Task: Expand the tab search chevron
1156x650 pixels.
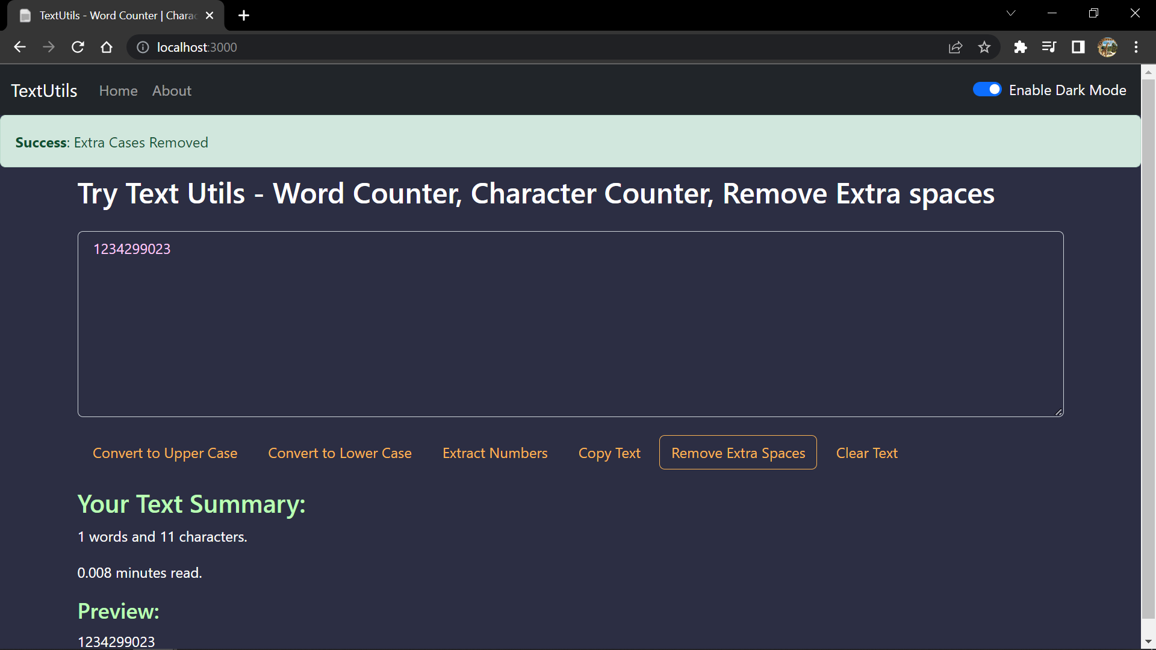Action: 1011,13
